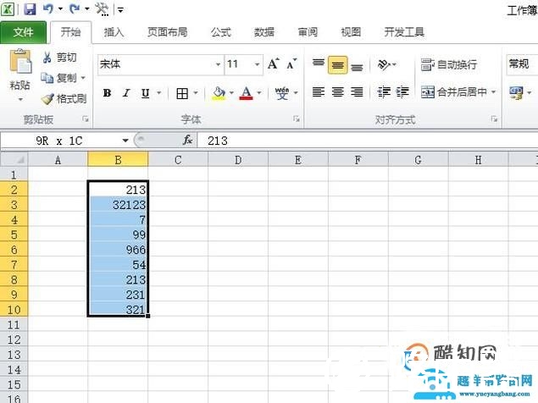The height and width of the screenshot is (403, 538).
Task: Toggle middle vertical alignment
Action: pyautogui.click(x=337, y=65)
